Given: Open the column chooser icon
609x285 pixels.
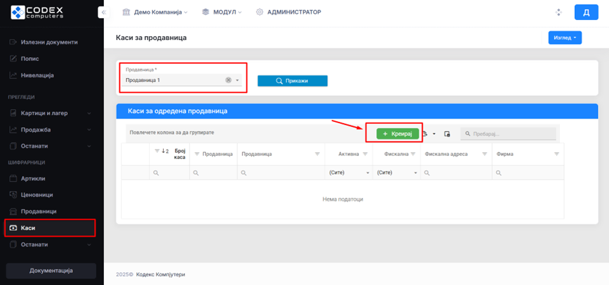Looking at the screenshot, I should click(x=447, y=133).
